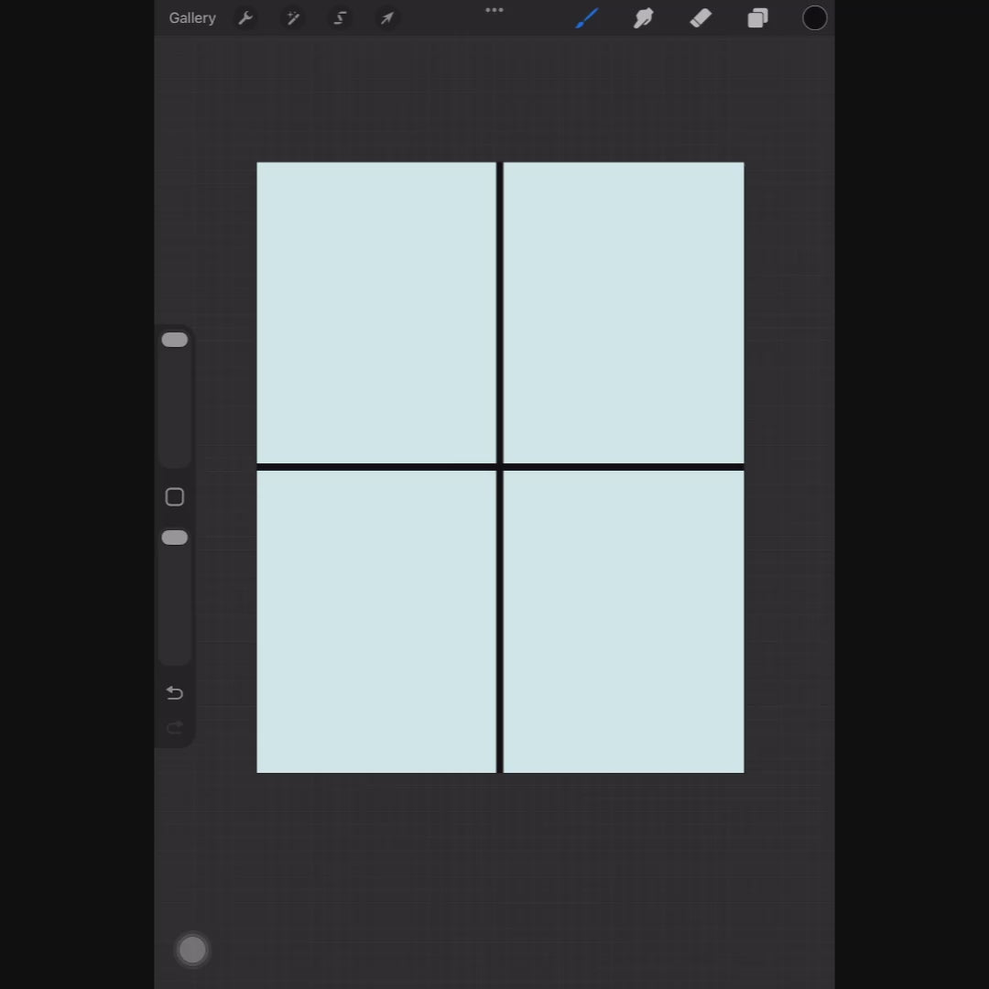Image resolution: width=989 pixels, height=989 pixels.
Task: Undo the last action
Action: coord(175,693)
